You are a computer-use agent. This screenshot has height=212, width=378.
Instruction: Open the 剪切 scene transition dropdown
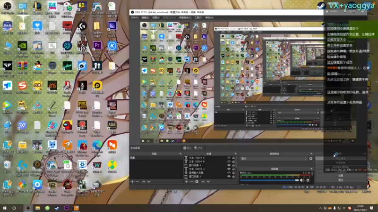pyautogui.click(x=274, y=159)
